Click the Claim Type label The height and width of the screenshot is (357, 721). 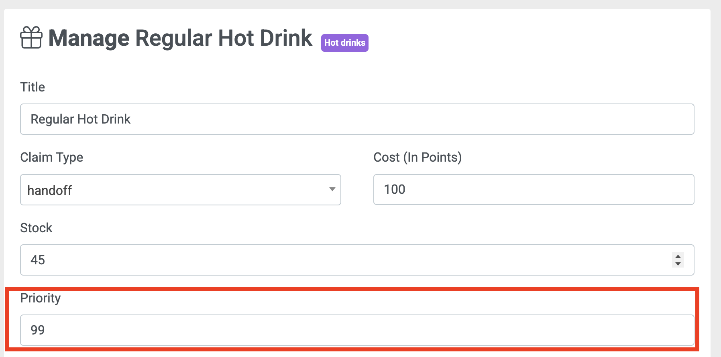point(52,157)
